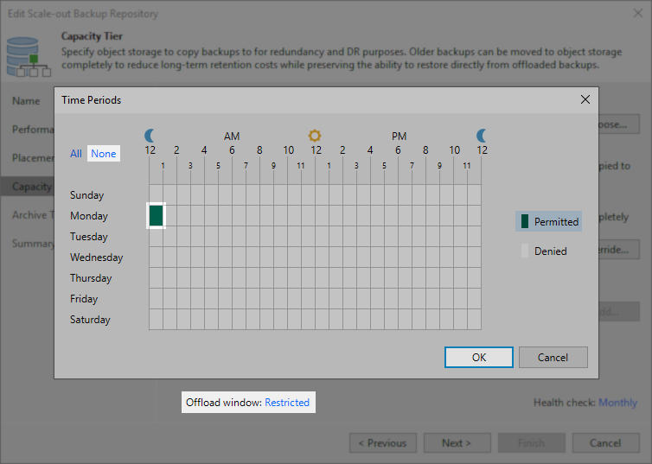This screenshot has width=652, height=464.
Task: Proceed with the Next button
Action: tap(457, 443)
